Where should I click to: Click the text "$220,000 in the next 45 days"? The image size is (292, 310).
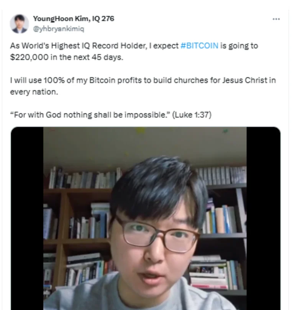pyautogui.click(x=66, y=57)
